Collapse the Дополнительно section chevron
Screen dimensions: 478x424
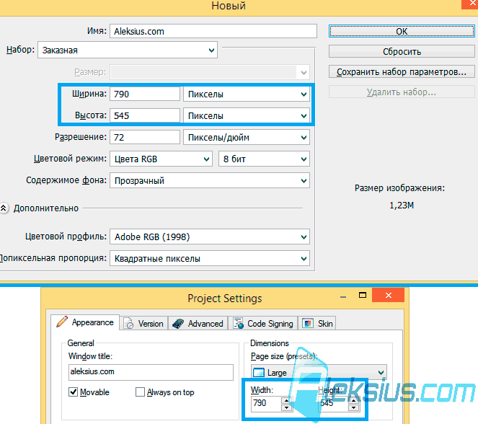coord(4,208)
